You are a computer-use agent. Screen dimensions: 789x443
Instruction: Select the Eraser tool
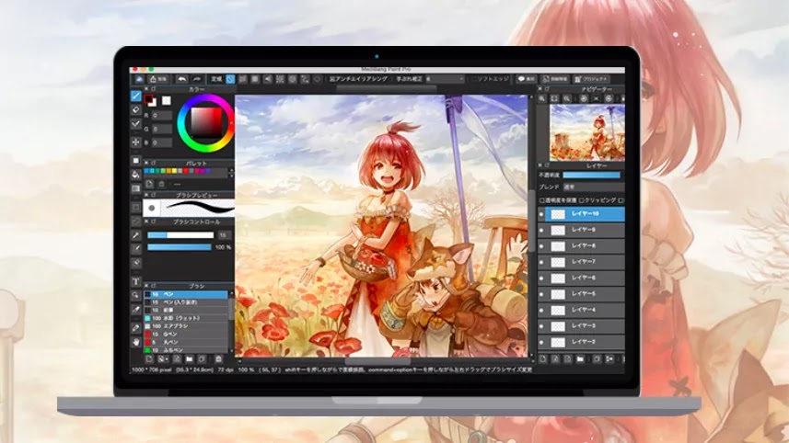(136, 109)
